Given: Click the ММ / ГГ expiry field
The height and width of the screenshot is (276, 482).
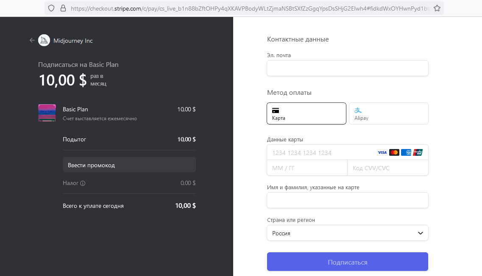Looking at the screenshot, I should (x=307, y=168).
